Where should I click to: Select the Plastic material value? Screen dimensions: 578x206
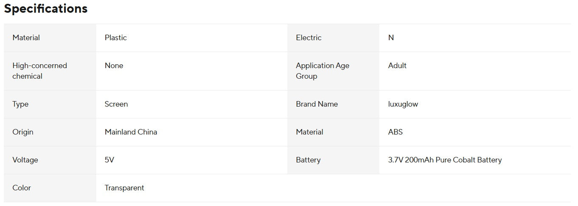click(115, 38)
